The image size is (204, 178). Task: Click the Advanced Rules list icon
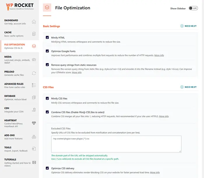34,85
